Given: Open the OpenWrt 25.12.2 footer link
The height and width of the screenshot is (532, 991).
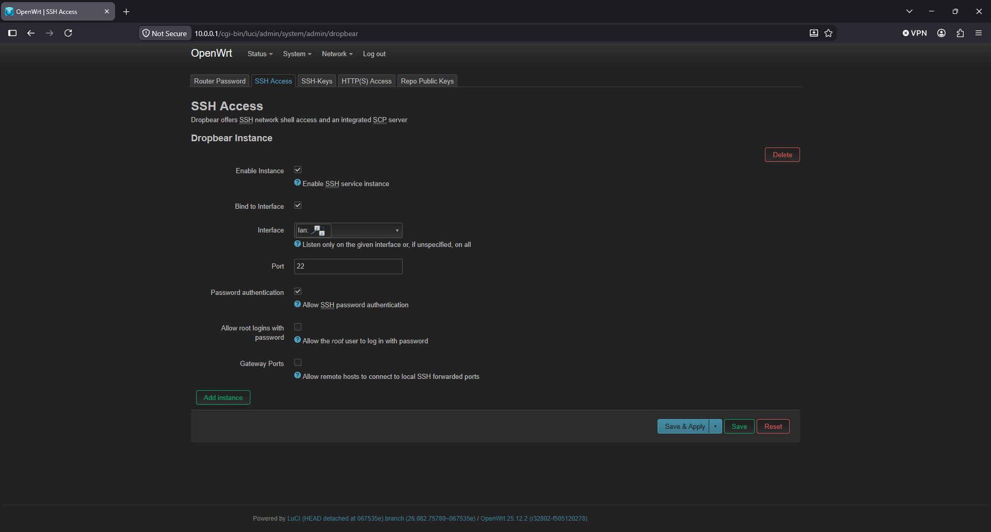Looking at the screenshot, I should tap(534, 519).
